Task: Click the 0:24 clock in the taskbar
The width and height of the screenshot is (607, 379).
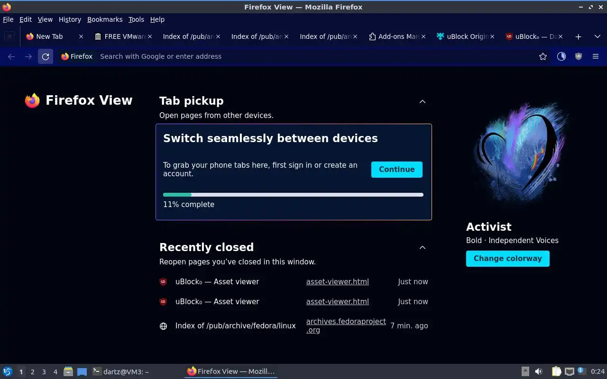Action: point(598,372)
